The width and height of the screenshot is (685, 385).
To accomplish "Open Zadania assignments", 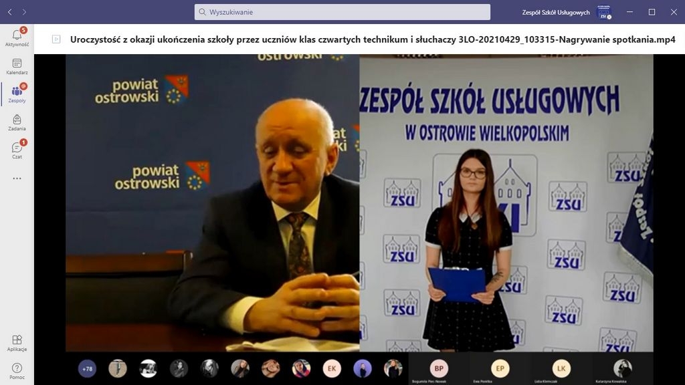I will tap(17, 123).
